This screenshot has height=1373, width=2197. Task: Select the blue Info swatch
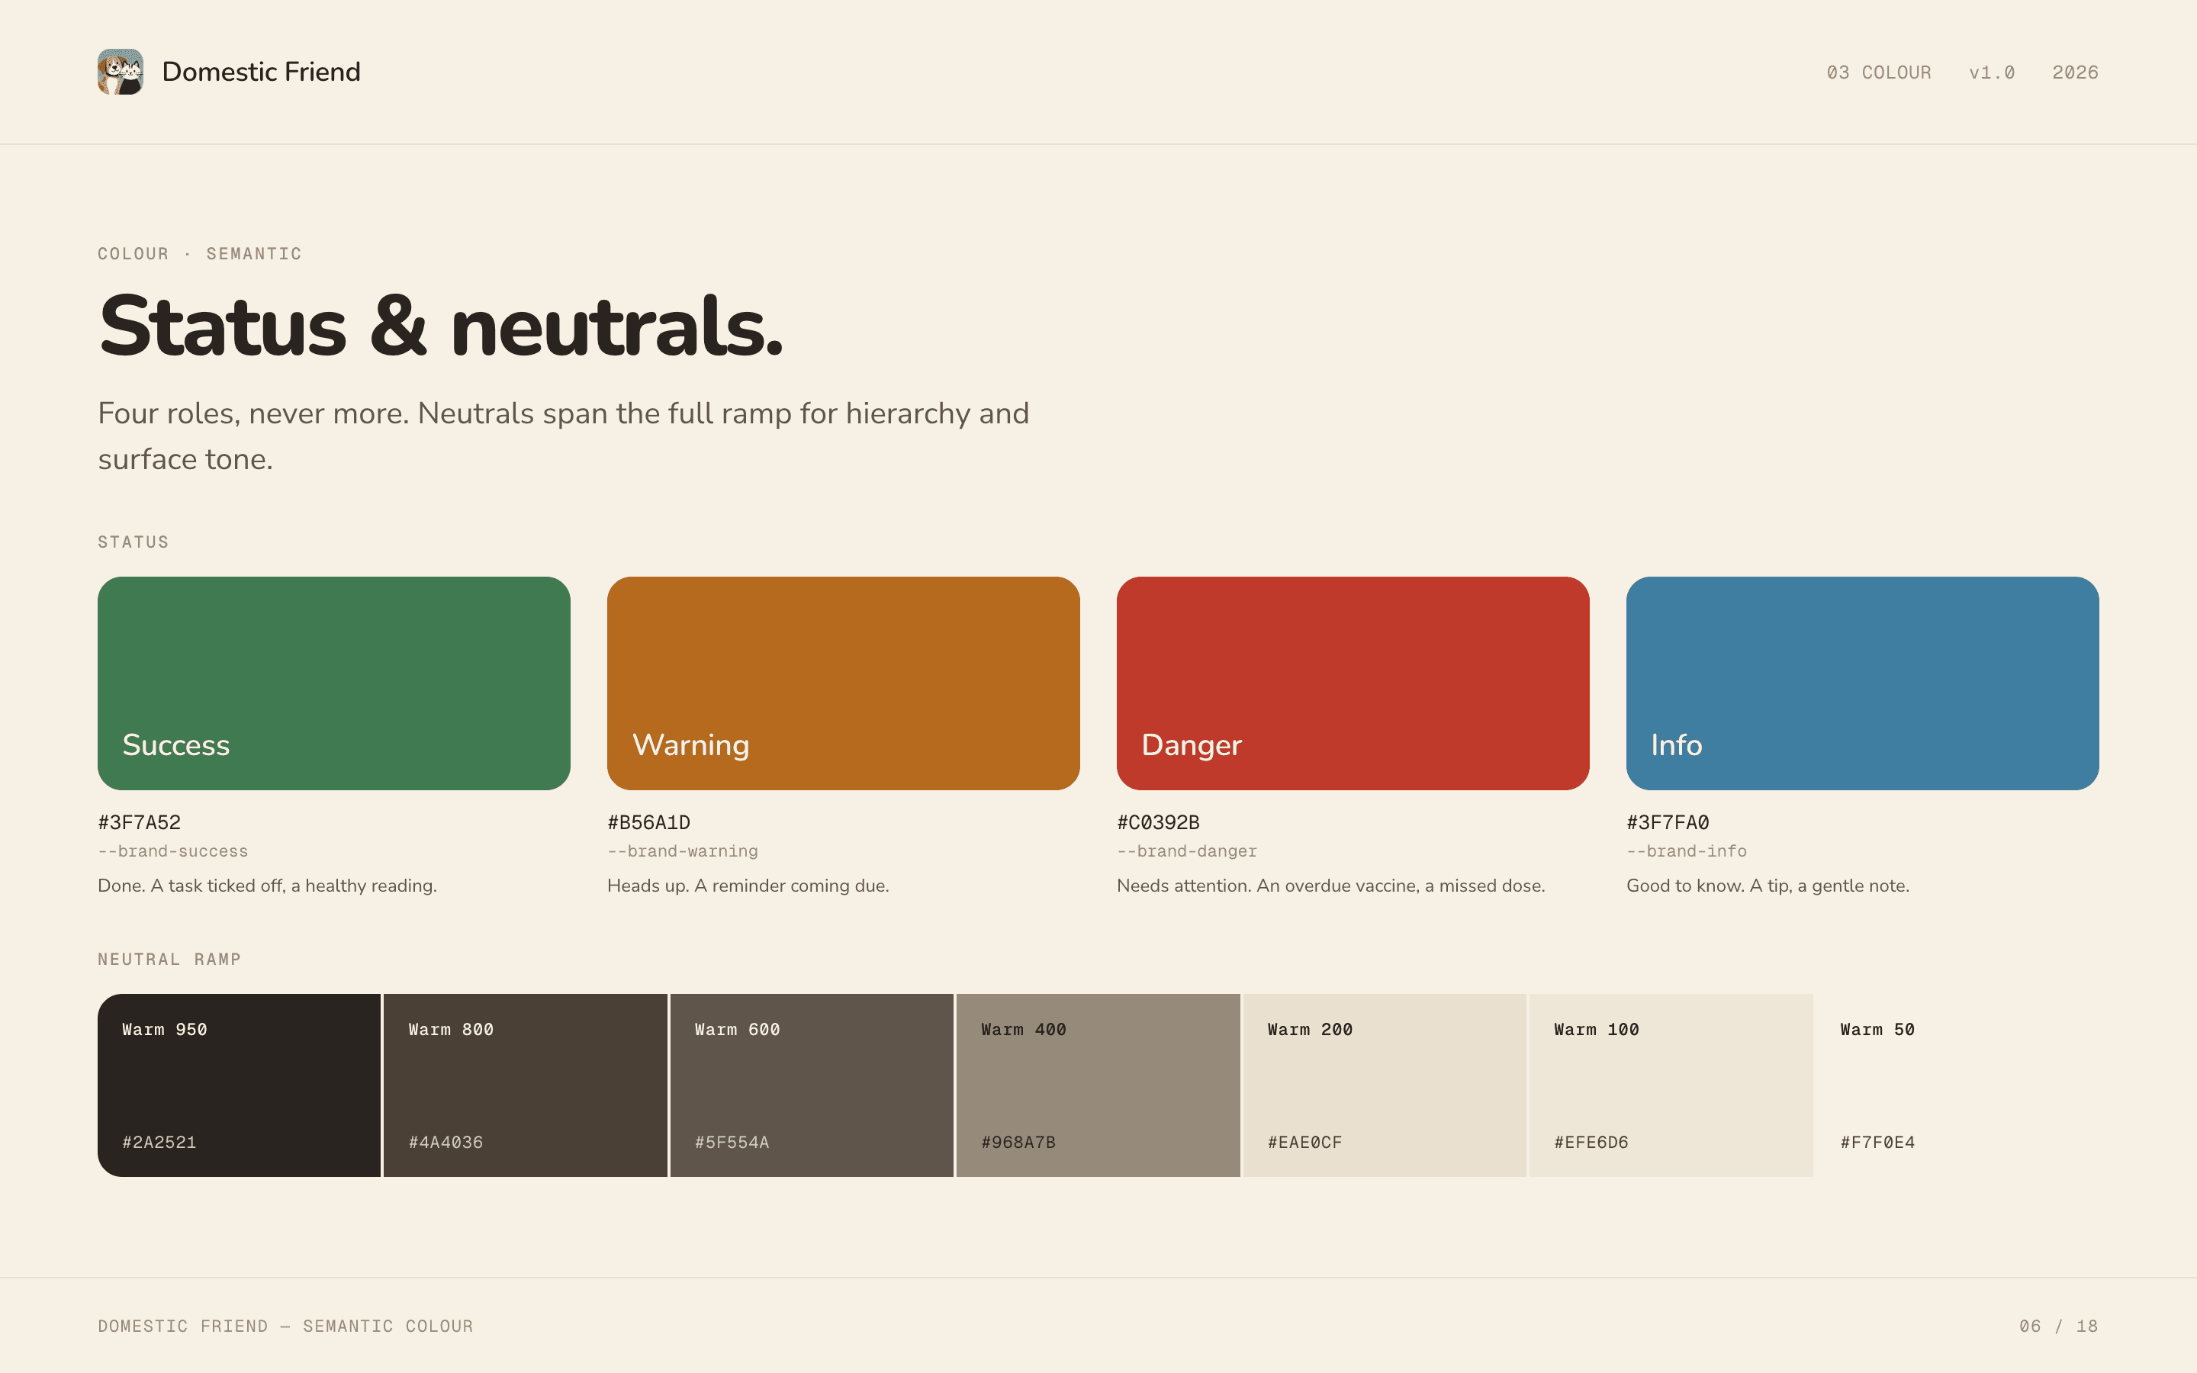(x=1862, y=683)
